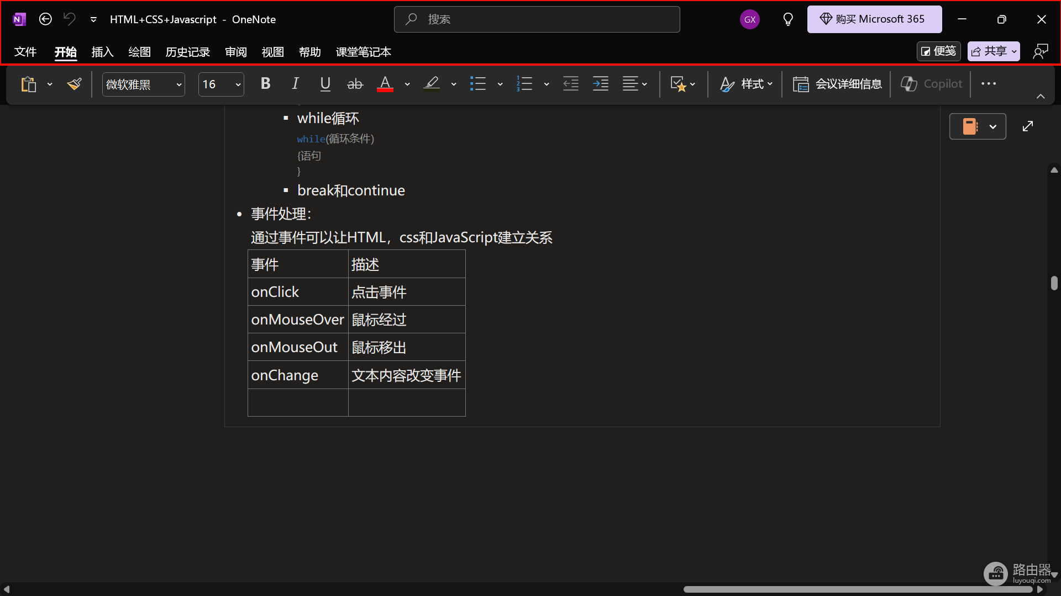1061x596 pixels.
Task: Click the onClick table cell
Action: coord(298,292)
